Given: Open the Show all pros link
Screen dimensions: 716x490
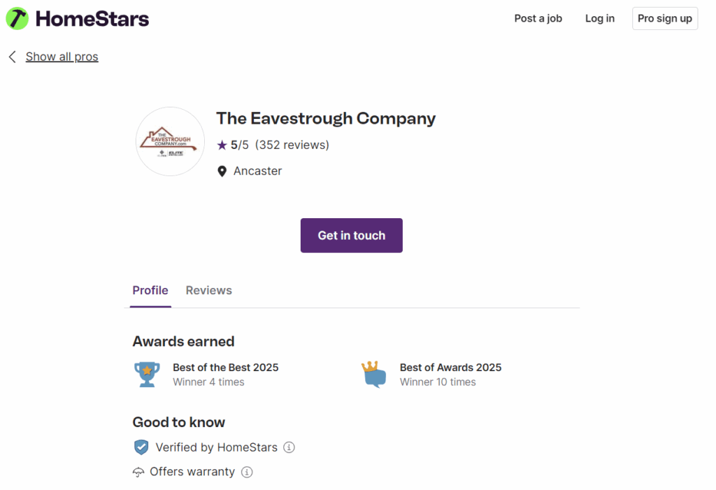Looking at the screenshot, I should pos(62,57).
